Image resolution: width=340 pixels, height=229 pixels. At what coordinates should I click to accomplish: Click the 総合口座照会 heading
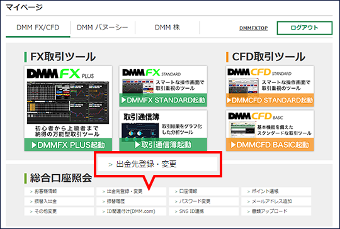(61, 178)
